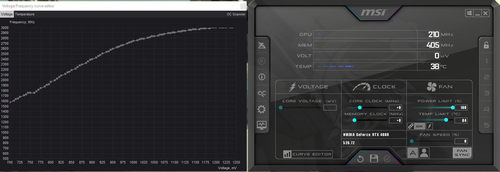500x172 pixels.
Task: Click the 1250 voltage axis label
Action: tap(236, 162)
